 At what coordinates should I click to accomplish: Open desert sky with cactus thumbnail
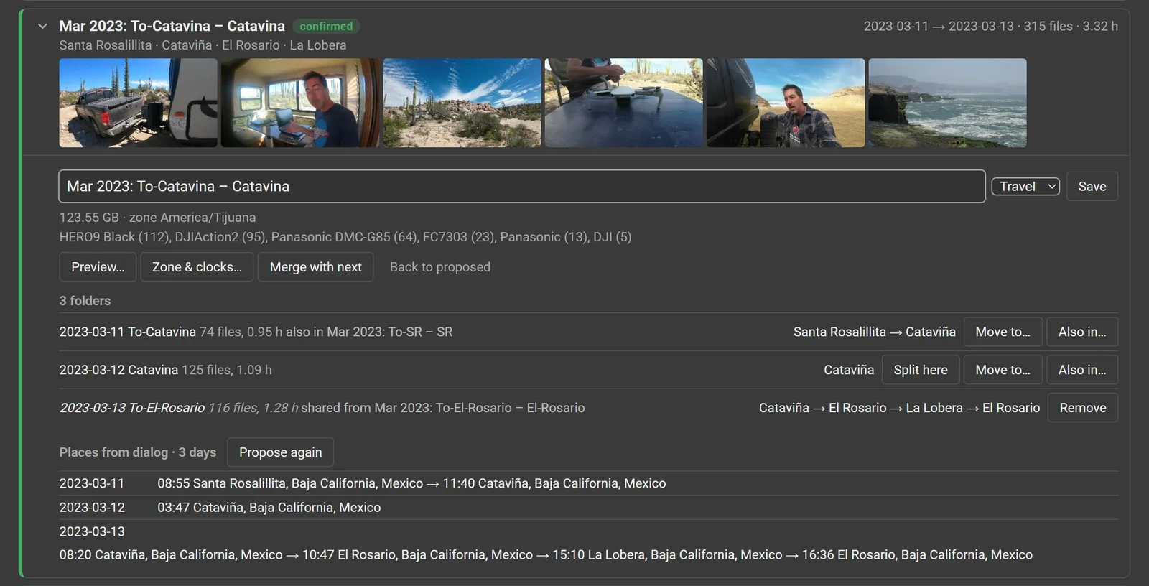pos(462,103)
